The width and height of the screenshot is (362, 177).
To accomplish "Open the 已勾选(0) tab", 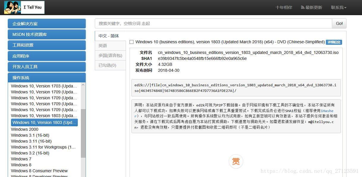I will 110,65.
